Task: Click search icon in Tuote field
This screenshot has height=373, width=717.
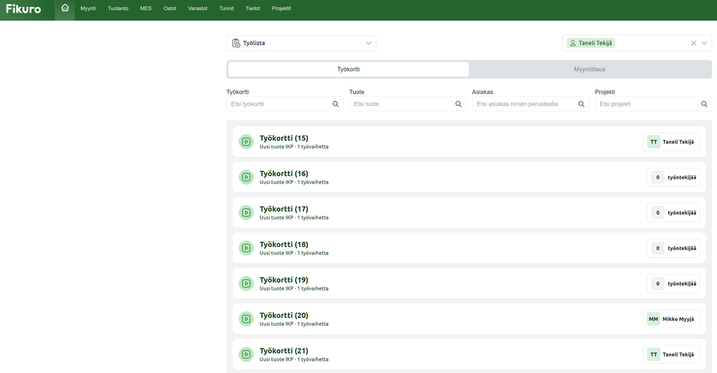Action: (459, 104)
